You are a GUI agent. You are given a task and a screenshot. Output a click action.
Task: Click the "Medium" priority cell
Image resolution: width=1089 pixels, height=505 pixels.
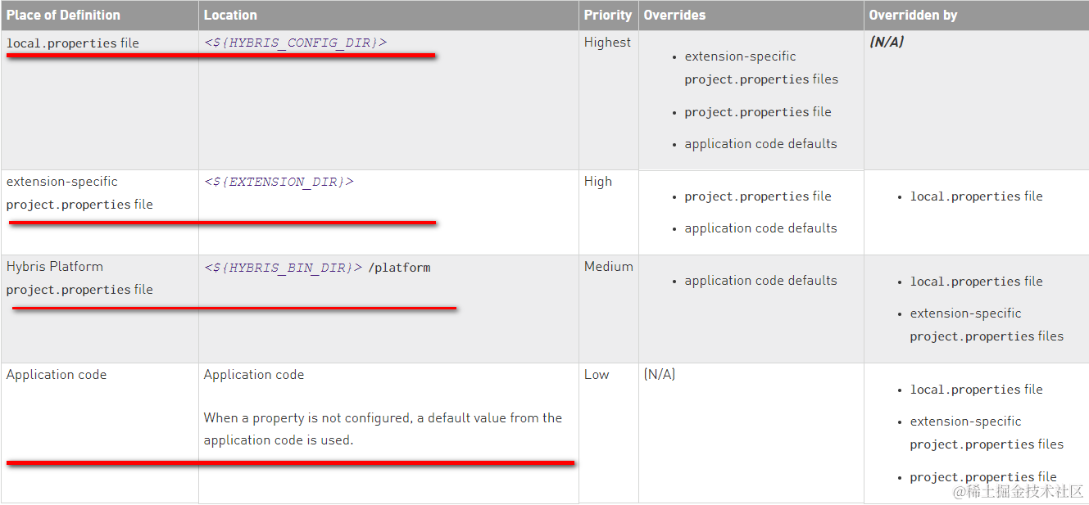609,267
